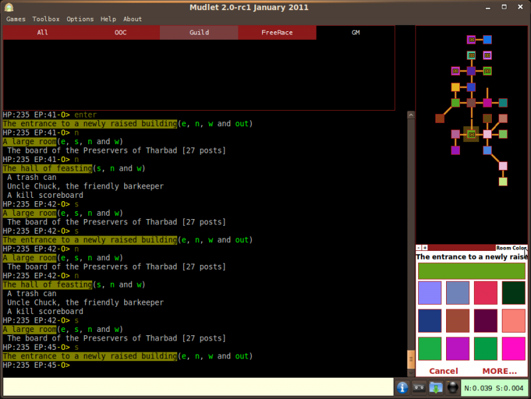Open the Games menu

[x=16, y=19]
